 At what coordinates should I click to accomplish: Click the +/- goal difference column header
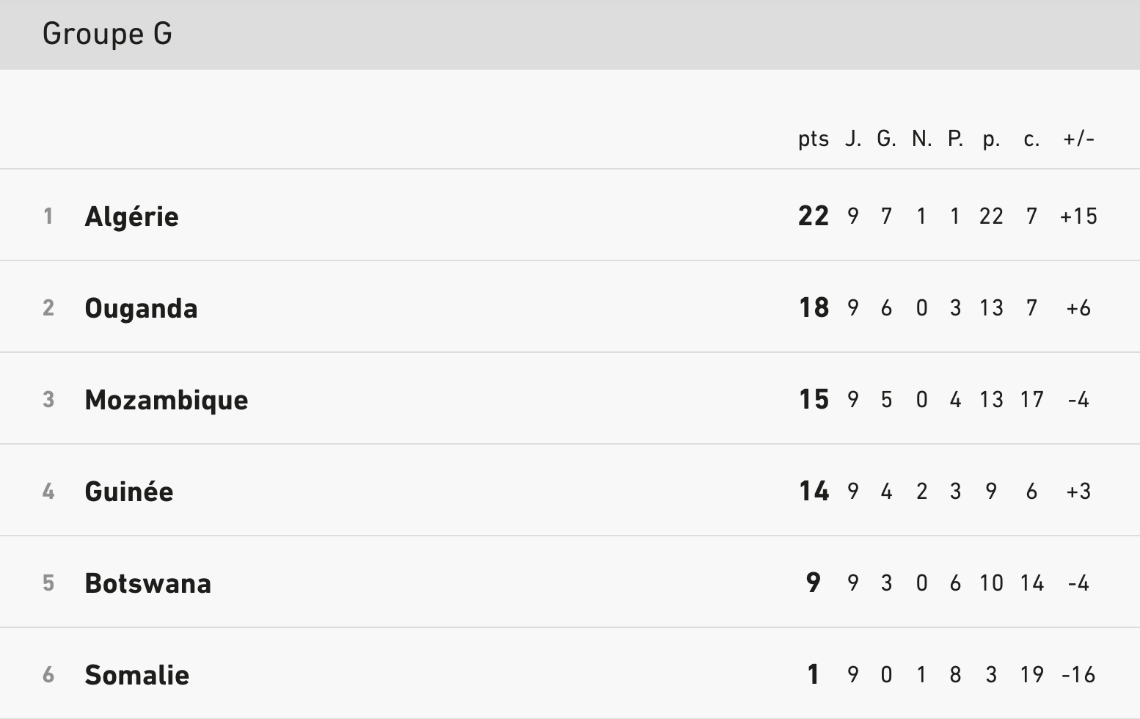coord(1078,139)
